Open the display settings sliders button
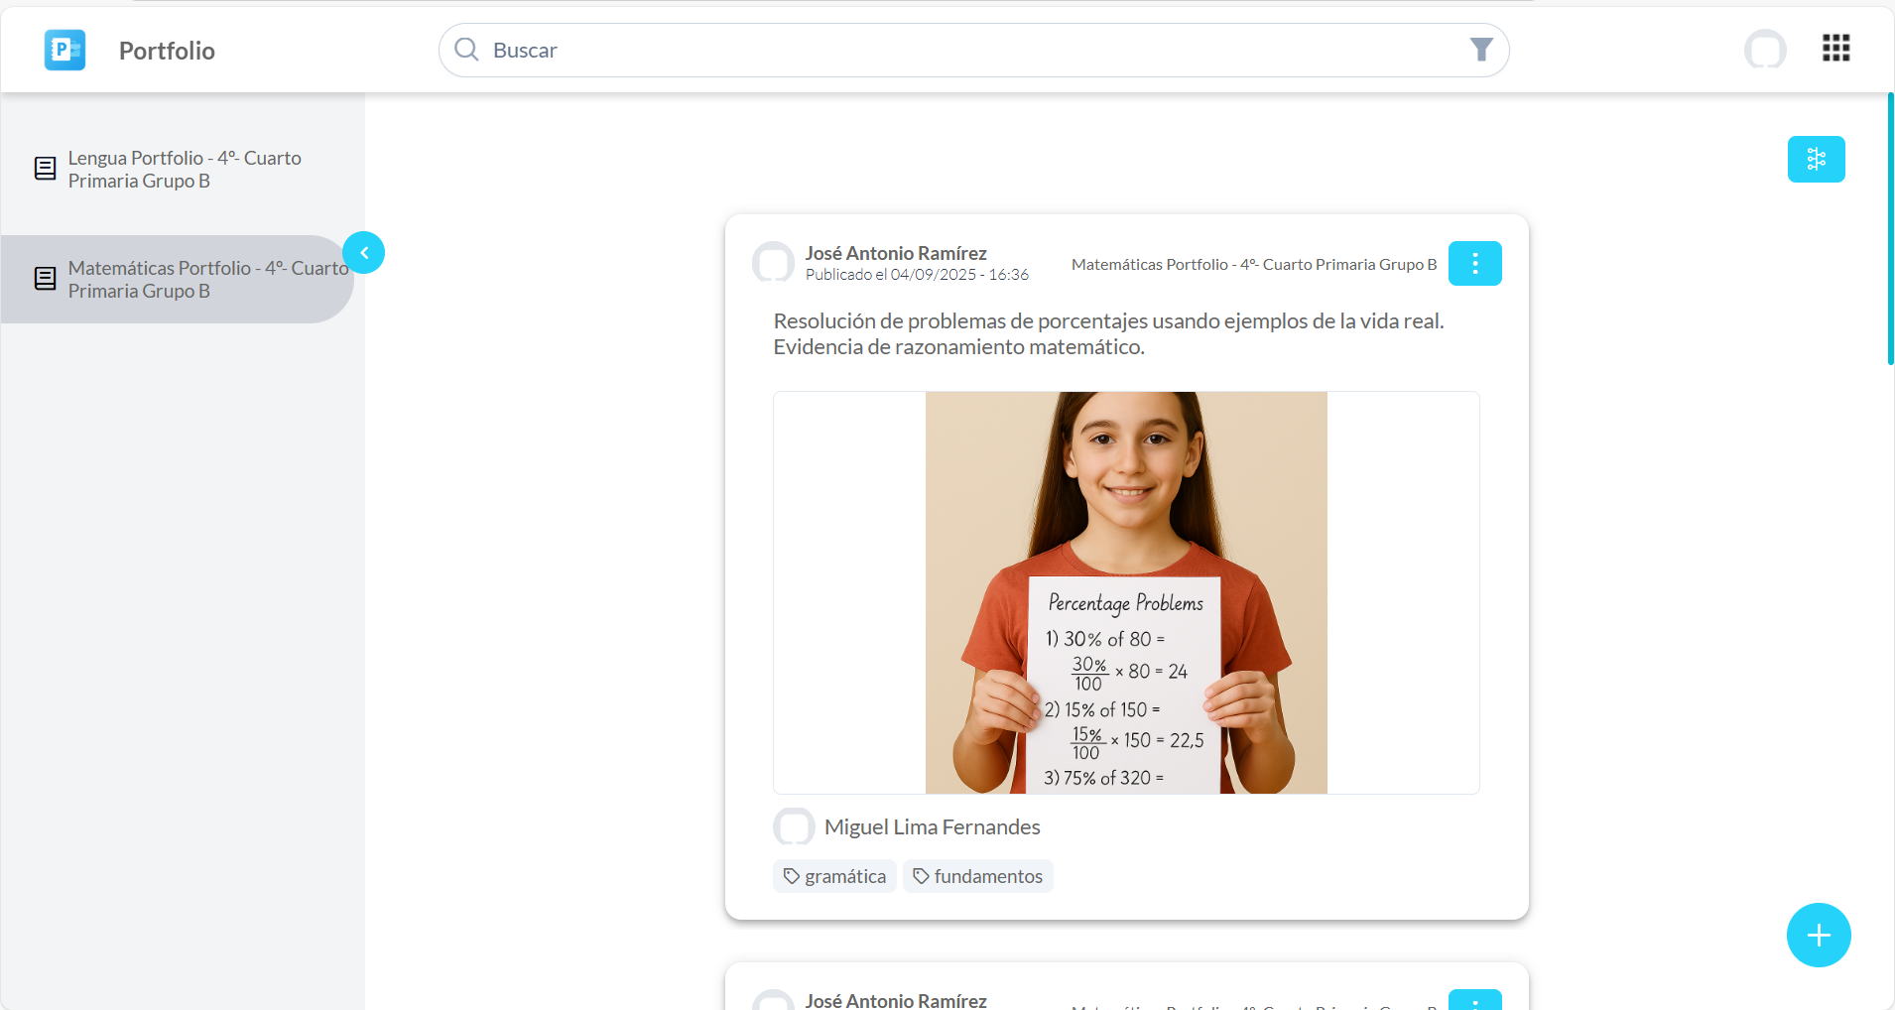 [x=1816, y=159]
